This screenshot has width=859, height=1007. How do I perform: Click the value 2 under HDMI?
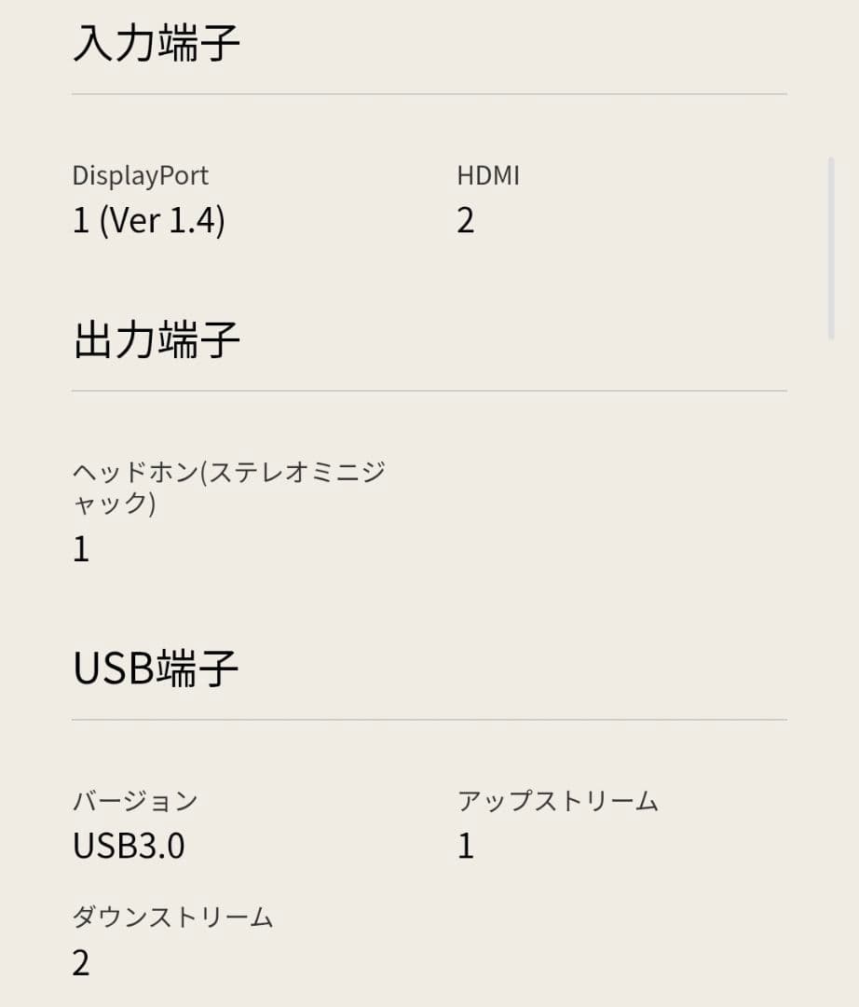click(x=466, y=221)
